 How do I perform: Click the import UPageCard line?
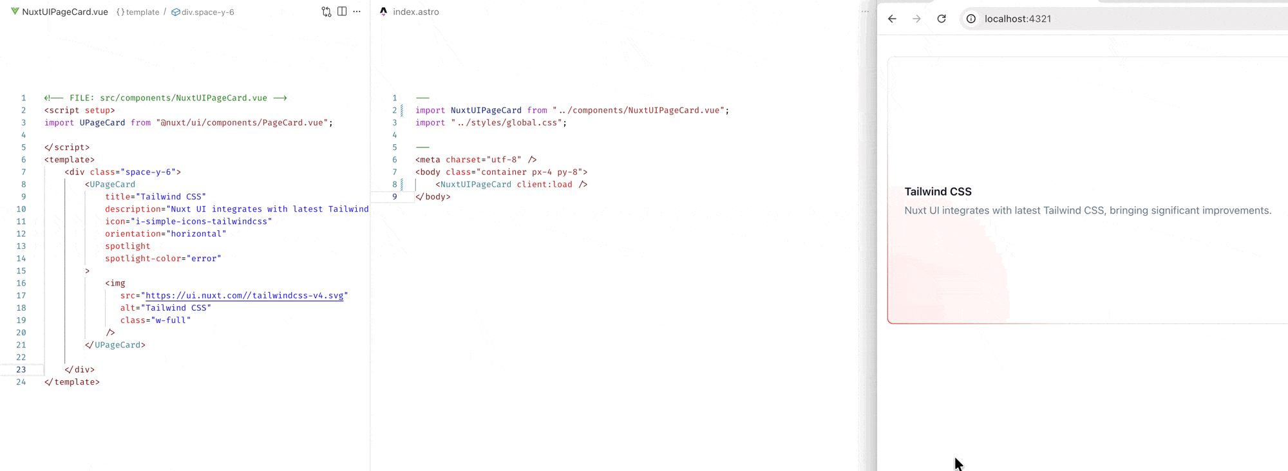(x=189, y=122)
